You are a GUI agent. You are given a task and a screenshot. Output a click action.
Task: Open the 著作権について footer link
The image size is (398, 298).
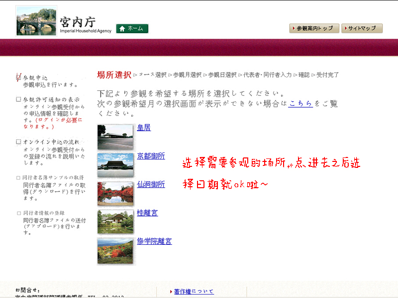coord(194,292)
